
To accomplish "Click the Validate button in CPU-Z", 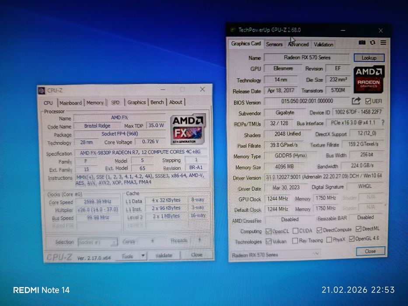I will (164, 255).
